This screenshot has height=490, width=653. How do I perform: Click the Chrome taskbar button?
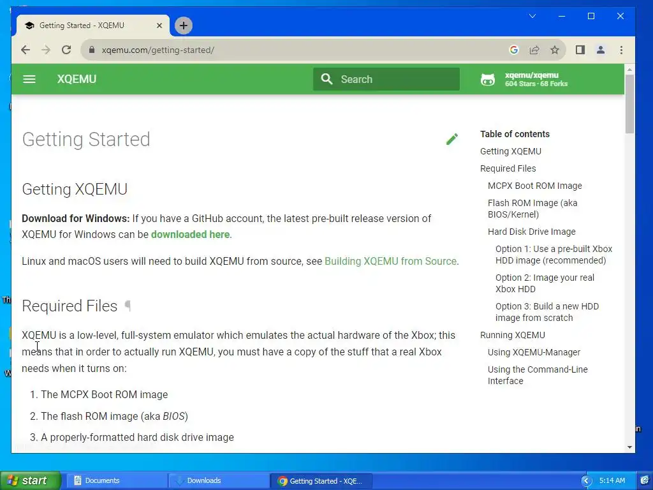click(x=321, y=480)
